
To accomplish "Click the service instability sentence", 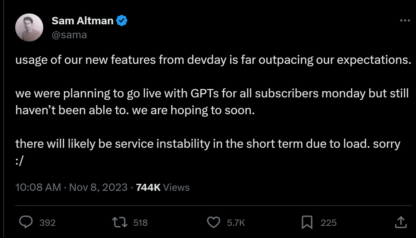I will pos(208,152).
